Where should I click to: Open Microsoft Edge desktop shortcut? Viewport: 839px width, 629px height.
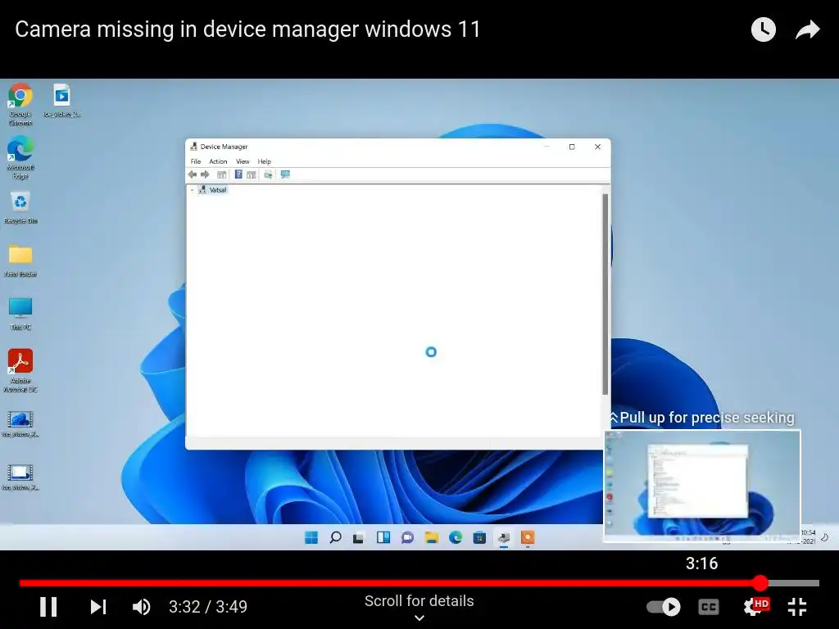pos(20,157)
